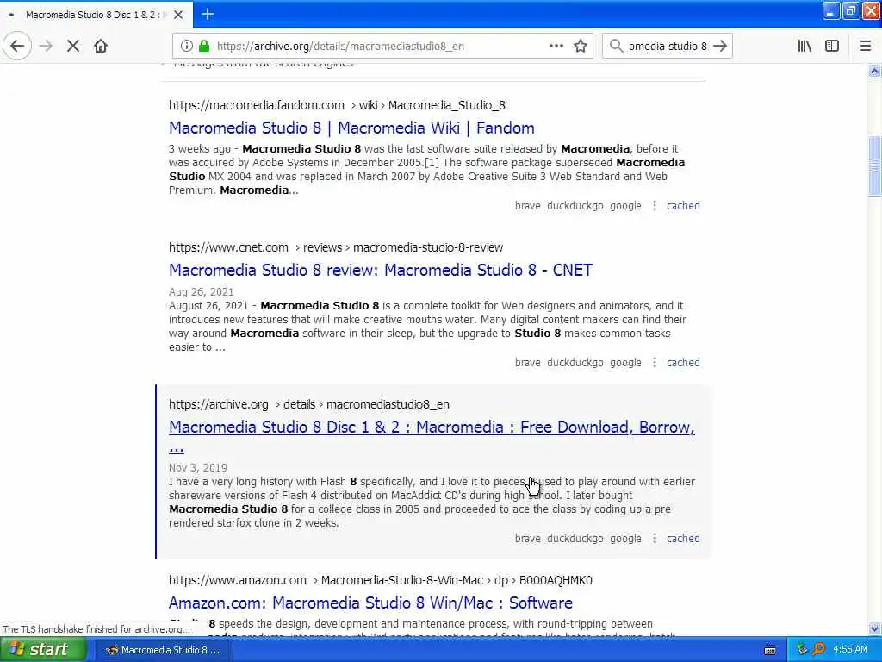Go back to the previous page
The image size is (882, 662).
coord(17,47)
